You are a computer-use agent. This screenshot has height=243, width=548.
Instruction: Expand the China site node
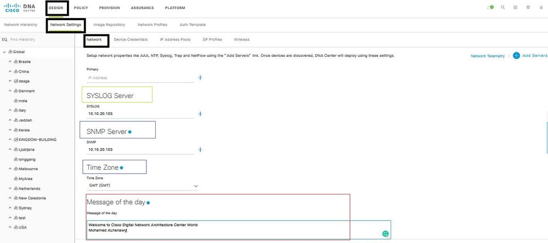coord(10,72)
